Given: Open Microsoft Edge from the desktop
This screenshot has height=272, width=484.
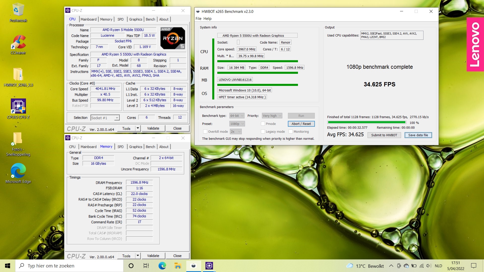Looking at the screenshot, I should [x=18, y=173].
